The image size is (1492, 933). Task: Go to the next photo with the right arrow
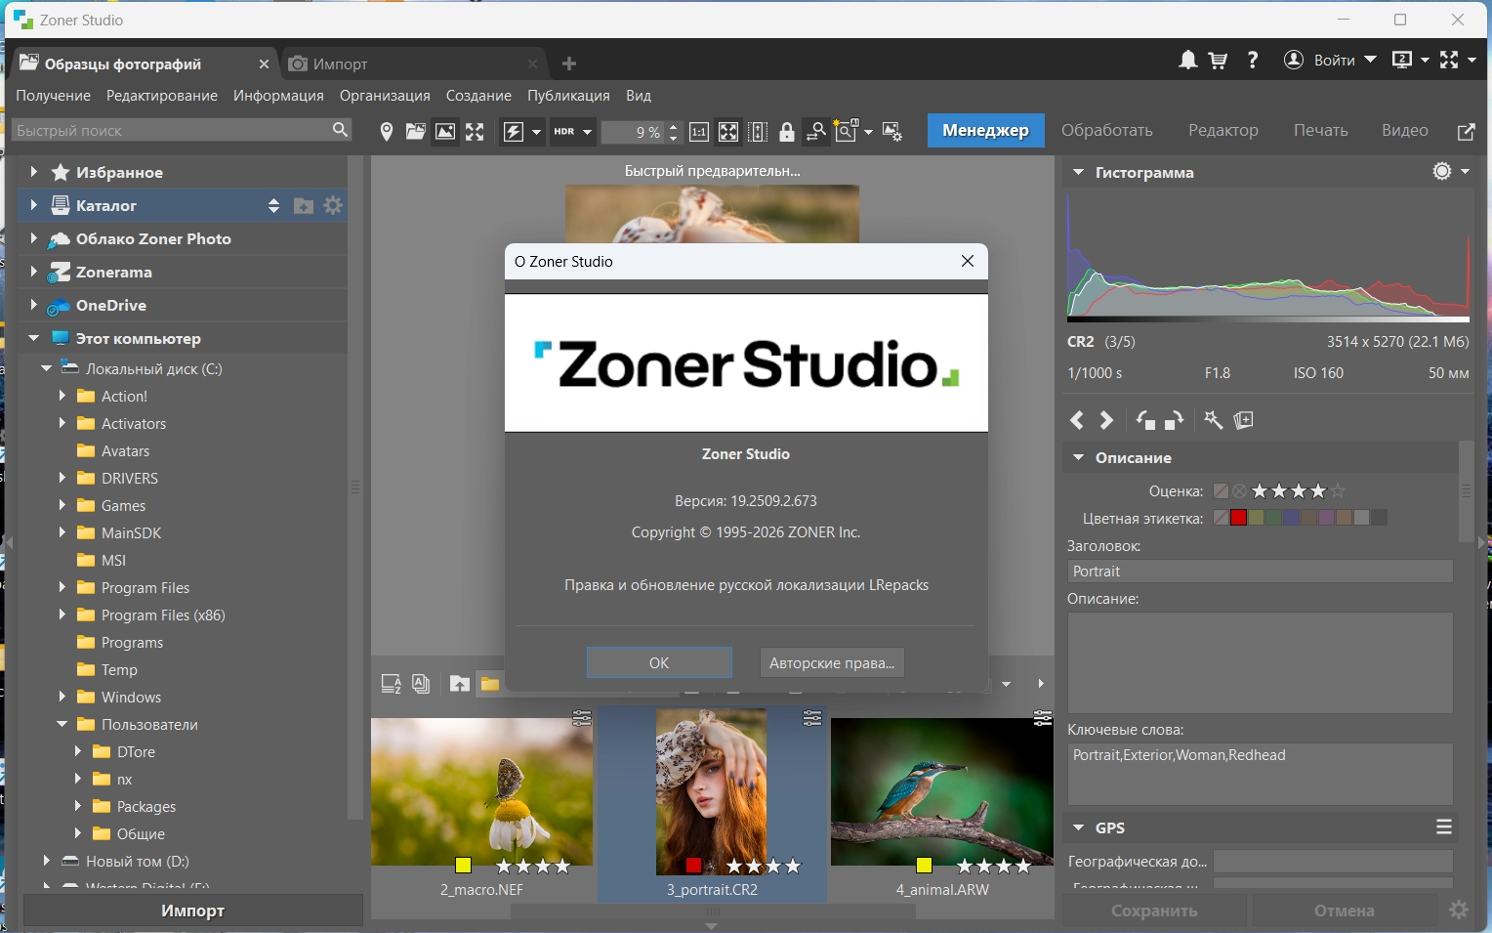(1106, 420)
